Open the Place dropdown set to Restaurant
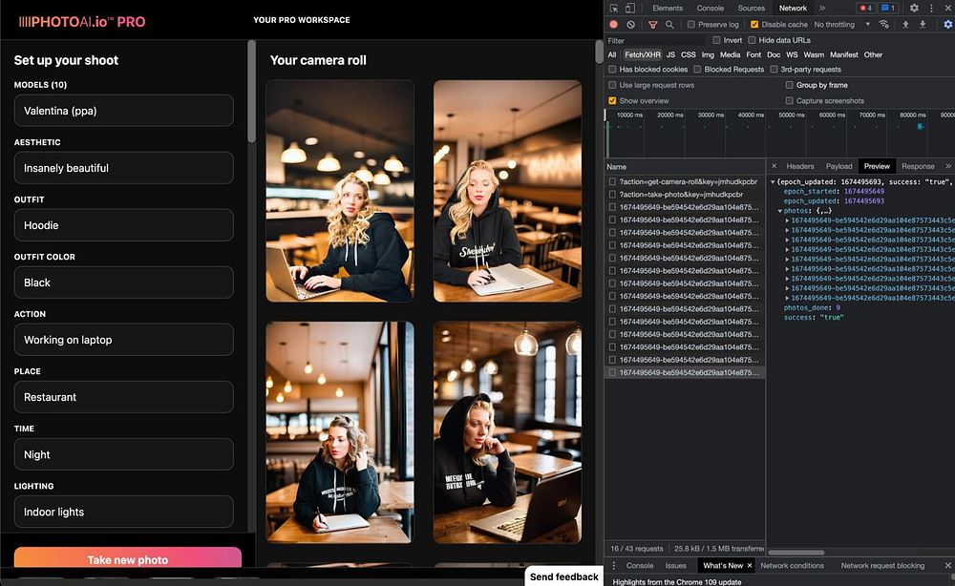Viewport: 955px width, 586px height. pyautogui.click(x=123, y=397)
